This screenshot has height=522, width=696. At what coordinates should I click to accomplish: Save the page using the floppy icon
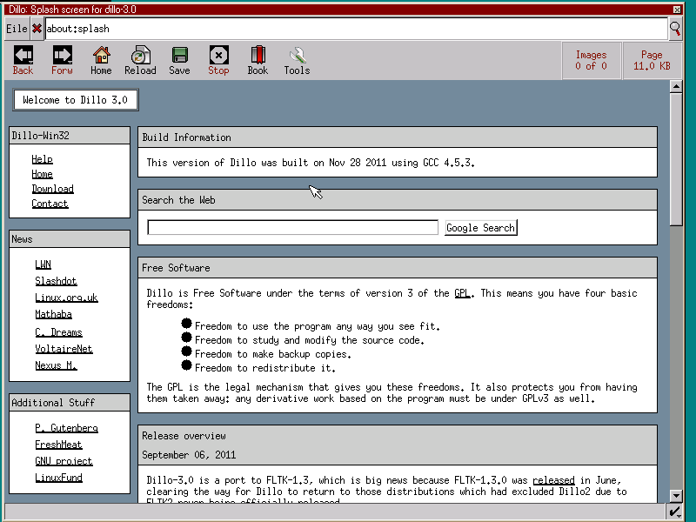(x=179, y=56)
